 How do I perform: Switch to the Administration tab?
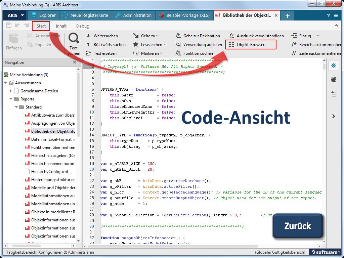[134, 15]
